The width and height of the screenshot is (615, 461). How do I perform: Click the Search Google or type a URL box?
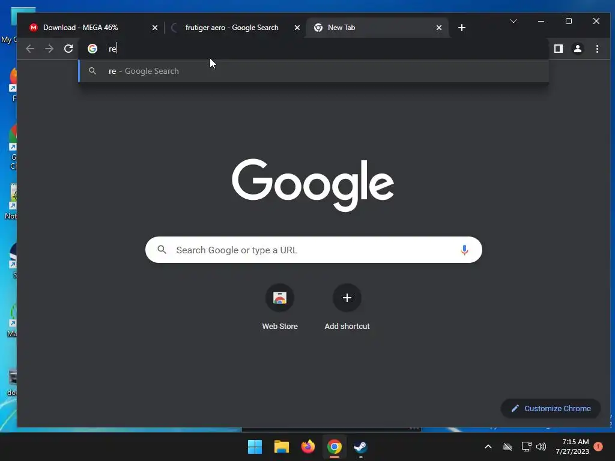[x=314, y=250]
